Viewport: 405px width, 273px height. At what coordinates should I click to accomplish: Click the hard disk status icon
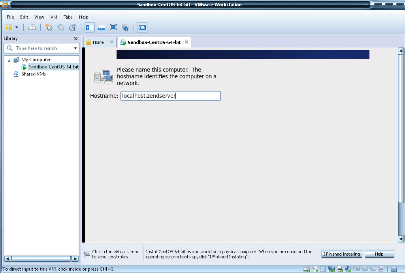[x=306, y=269]
